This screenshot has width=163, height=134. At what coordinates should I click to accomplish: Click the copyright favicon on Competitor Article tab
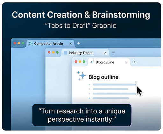(x=31, y=44)
